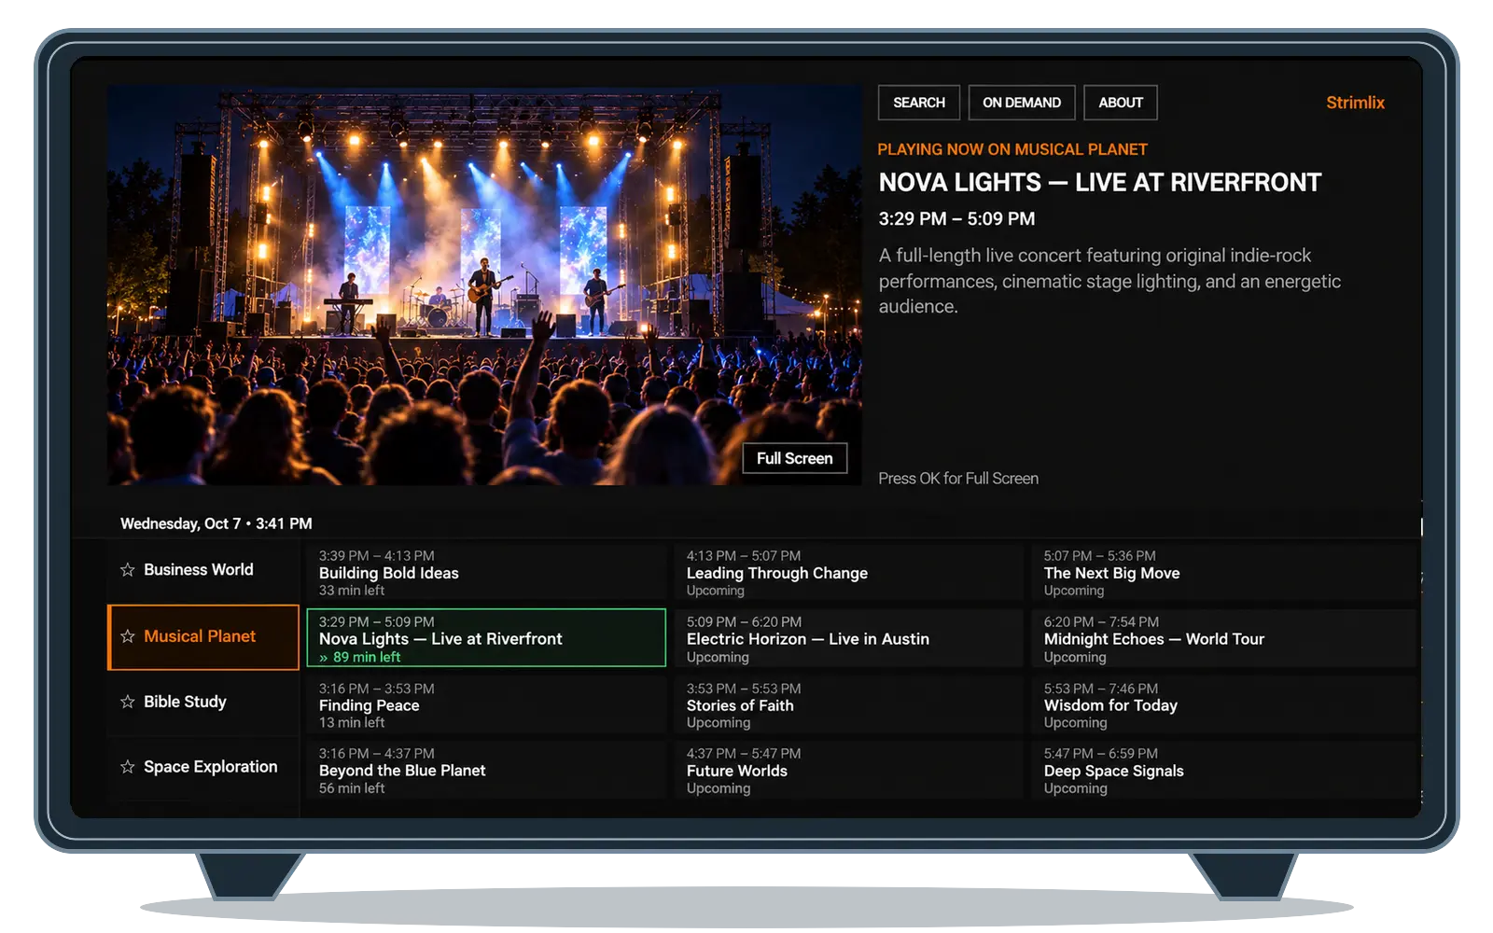Favorite the Business World channel star
The height and width of the screenshot is (933, 1493).
click(128, 570)
